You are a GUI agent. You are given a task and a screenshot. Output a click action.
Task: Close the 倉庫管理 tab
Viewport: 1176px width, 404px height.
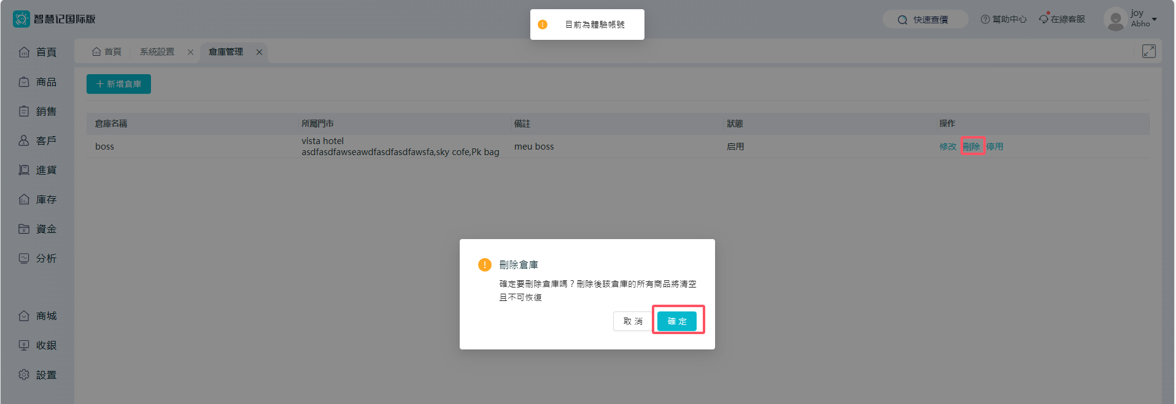tap(260, 52)
